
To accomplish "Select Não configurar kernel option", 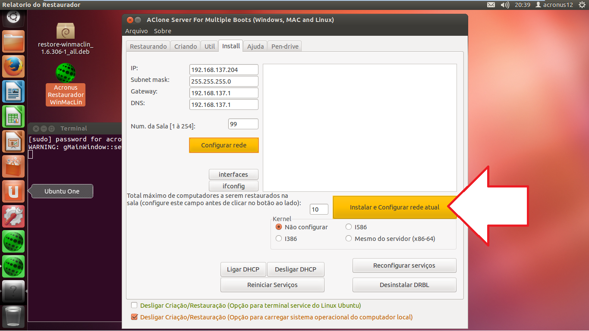I will click(302, 227).
